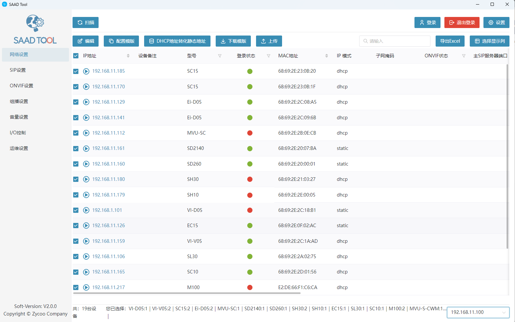
Task: Open the 选择显示列 column chooser
Action: (x=490, y=41)
